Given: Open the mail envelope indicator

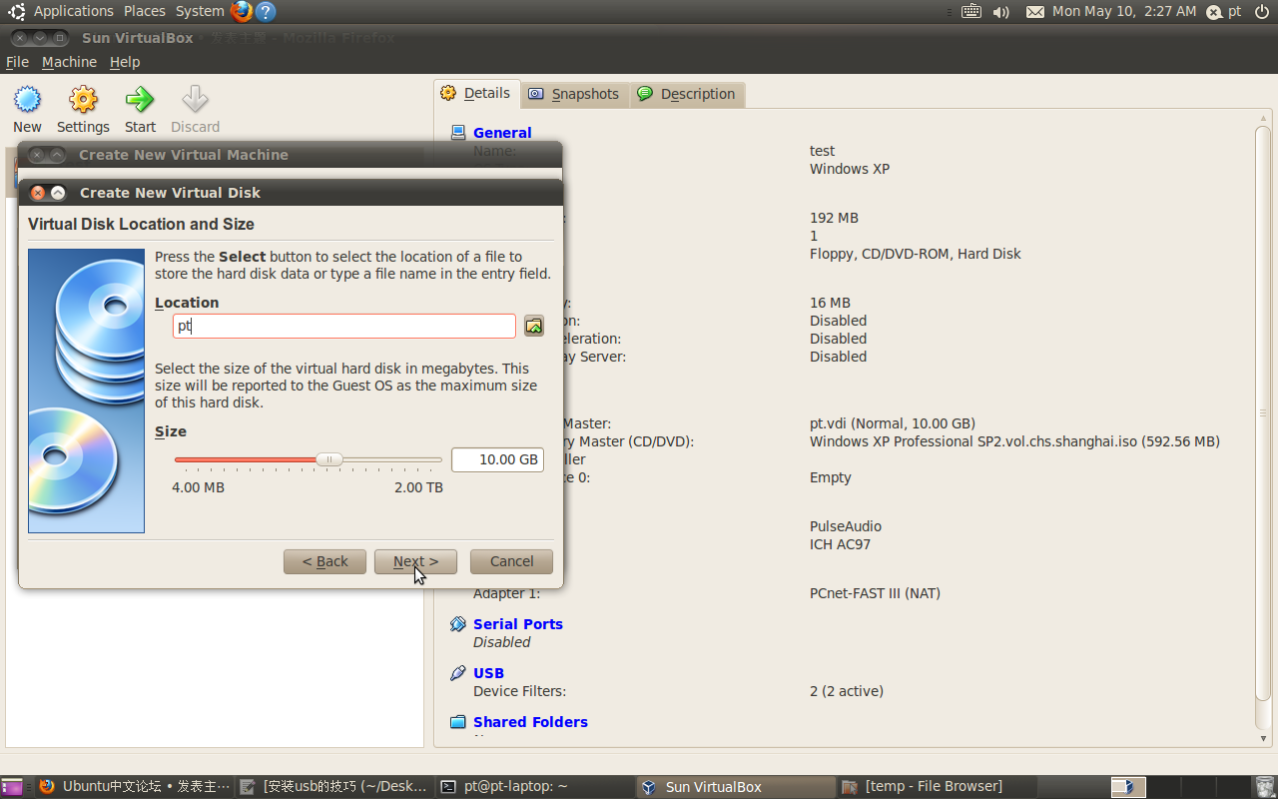Looking at the screenshot, I should [x=1035, y=12].
